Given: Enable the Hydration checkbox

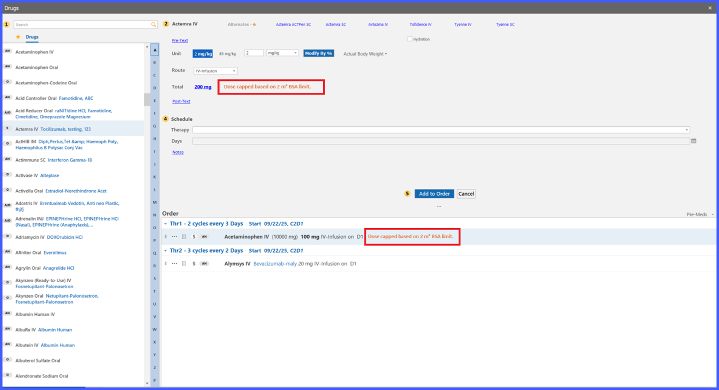Looking at the screenshot, I should 410,39.
